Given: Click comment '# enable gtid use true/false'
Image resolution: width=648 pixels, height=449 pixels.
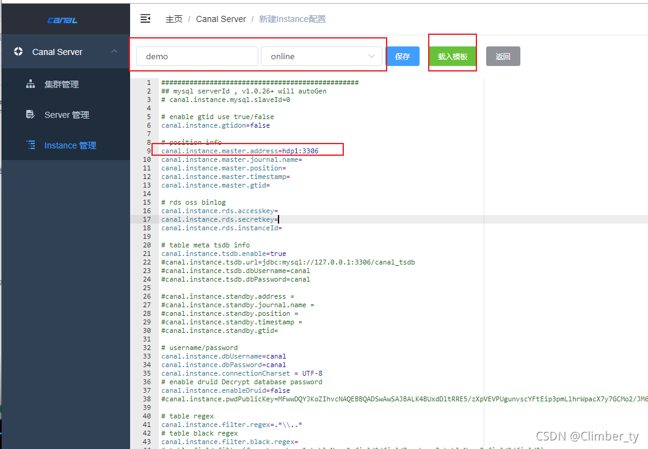Looking at the screenshot, I should [x=217, y=117].
